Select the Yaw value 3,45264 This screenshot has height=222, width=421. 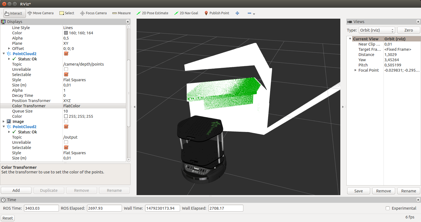(x=392, y=60)
